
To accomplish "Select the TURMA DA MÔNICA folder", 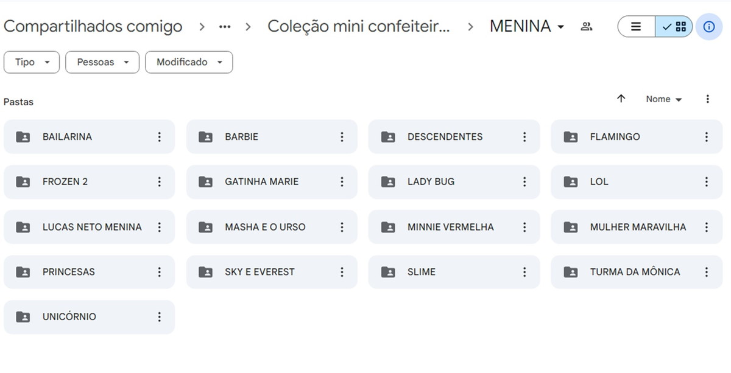I will click(x=637, y=272).
